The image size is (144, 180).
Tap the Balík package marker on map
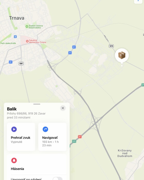pyautogui.click(x=122, y=55)
